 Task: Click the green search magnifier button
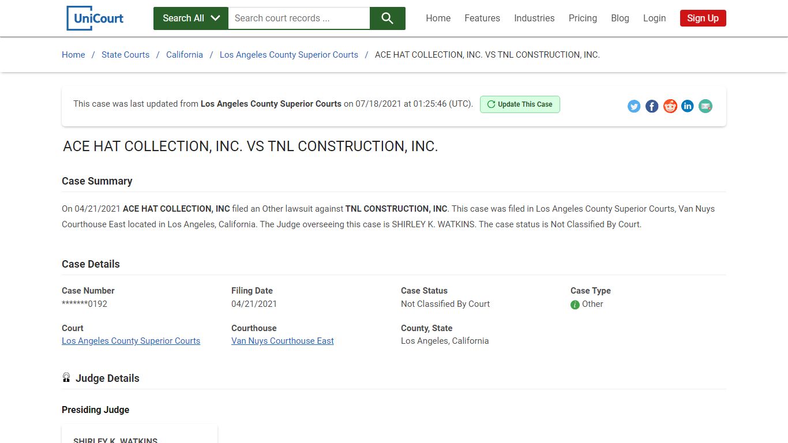tap(388, 18)
